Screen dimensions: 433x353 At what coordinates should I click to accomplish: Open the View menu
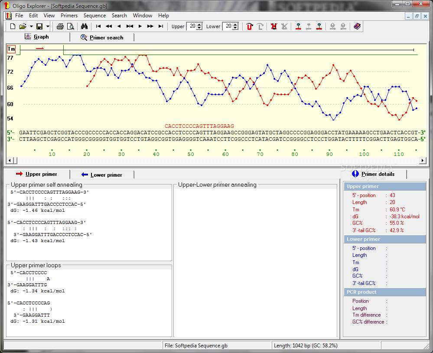point(49,16)
